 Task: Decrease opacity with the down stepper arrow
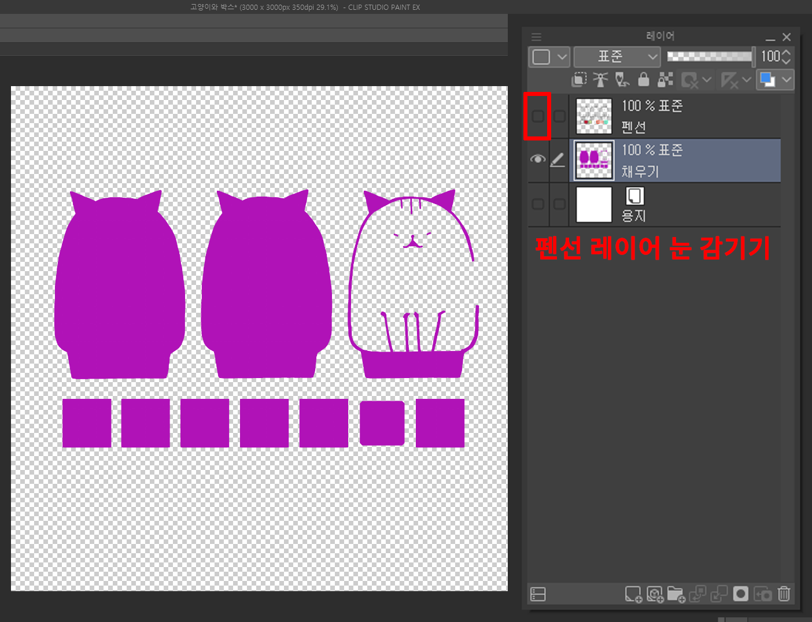(x=786, y=61)
